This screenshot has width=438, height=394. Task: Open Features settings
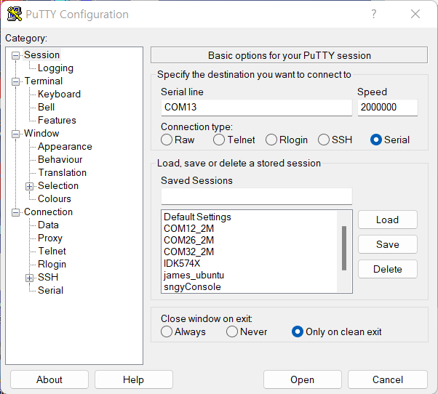[x=57, y=120]
